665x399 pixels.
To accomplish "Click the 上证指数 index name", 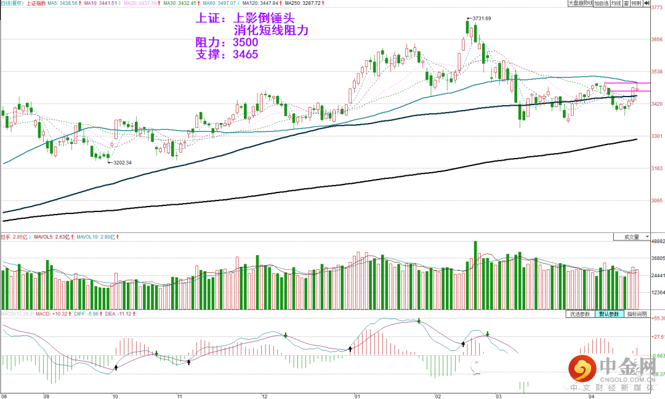I will [x=36, y=3].
